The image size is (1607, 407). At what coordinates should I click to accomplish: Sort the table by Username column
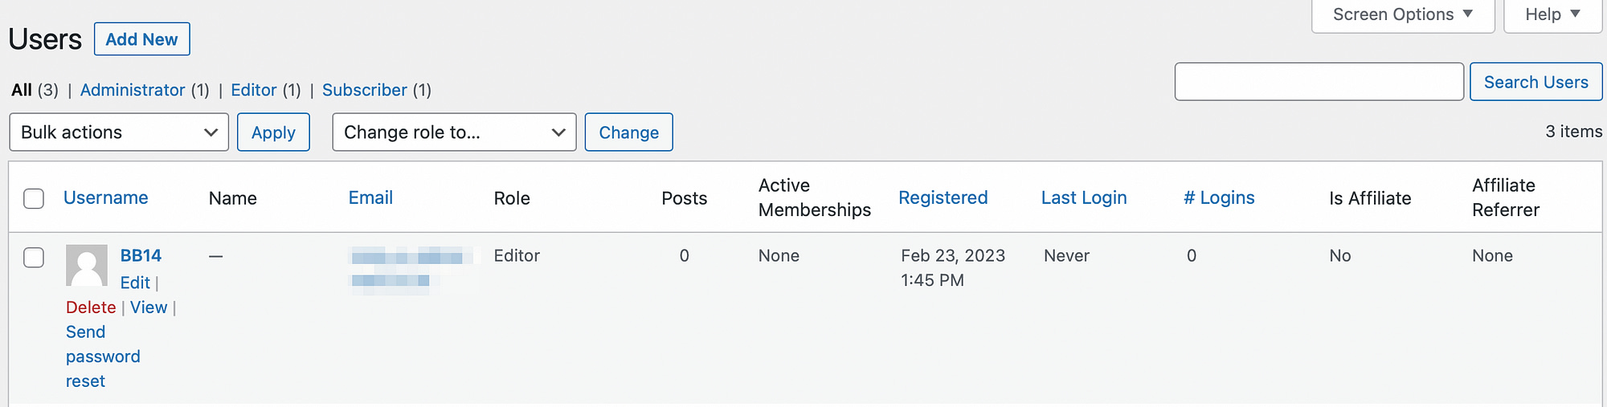click(x=106, y=197)
